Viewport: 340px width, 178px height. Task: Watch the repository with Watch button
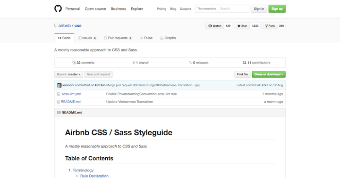coord(215,26)
